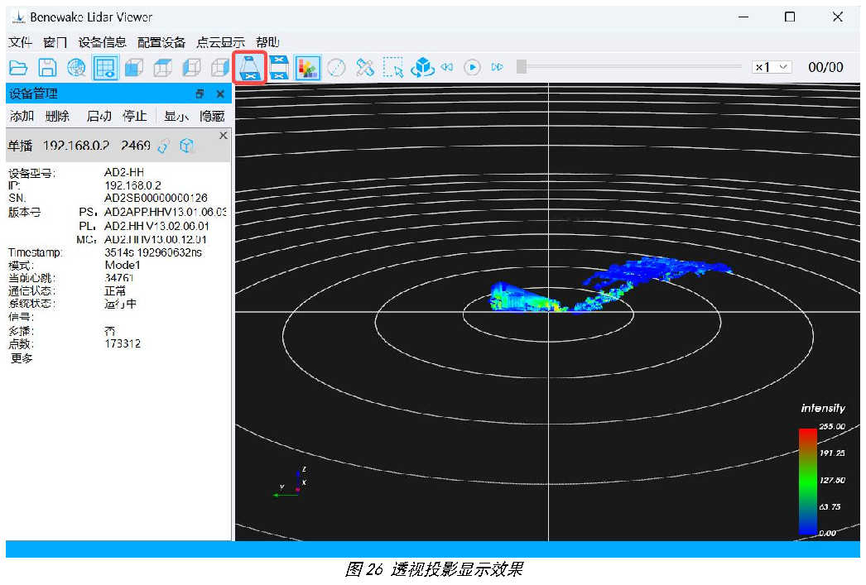Switch to orthographic projection view icon
This screenshot has width=866, height=585.
coord(279,68)
